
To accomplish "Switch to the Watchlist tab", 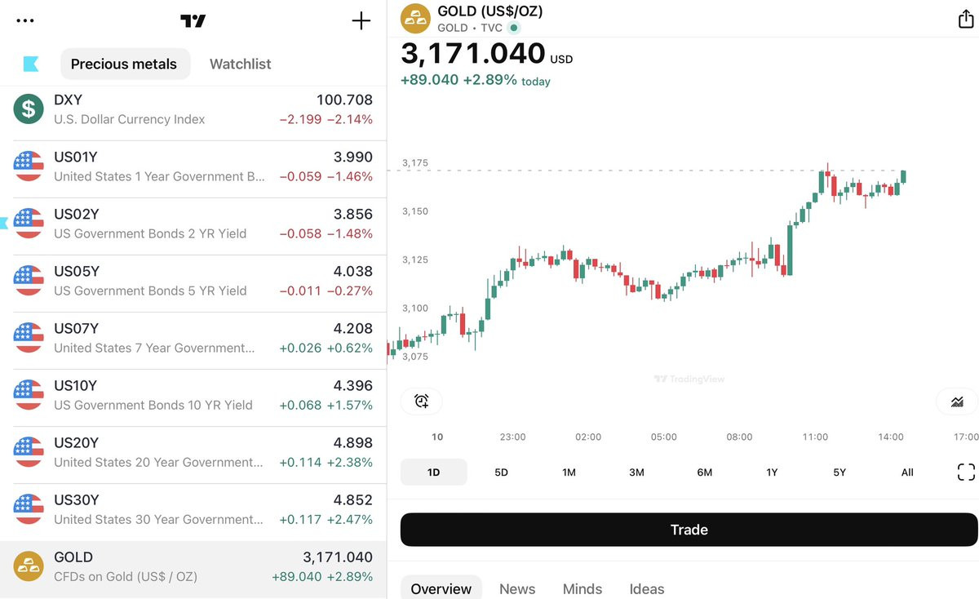I will (x=240, y=64).
